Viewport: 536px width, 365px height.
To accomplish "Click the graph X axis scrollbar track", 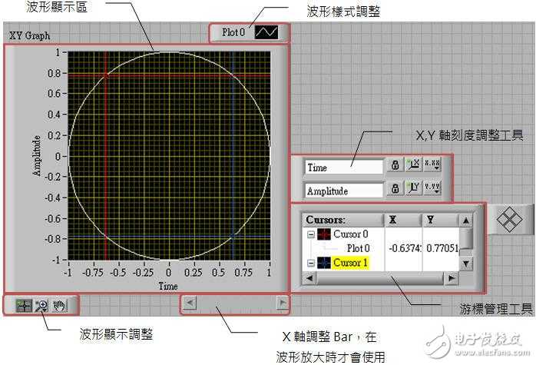I will (x=237, y=303).
